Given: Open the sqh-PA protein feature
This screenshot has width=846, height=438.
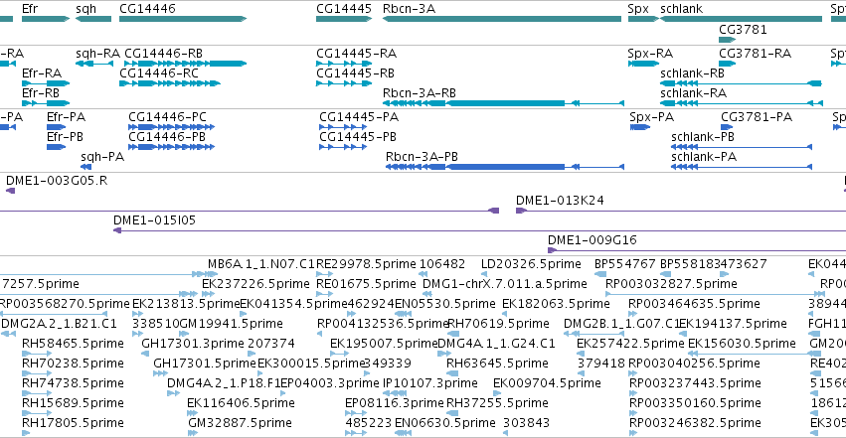Looking at the screenshot, I should (x=85, y=167).
